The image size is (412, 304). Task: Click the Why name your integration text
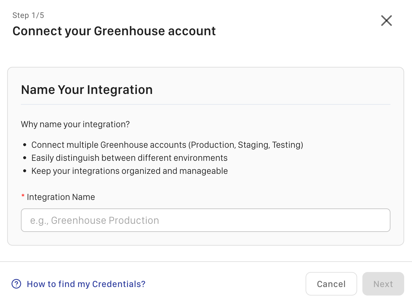click(75, 124)
